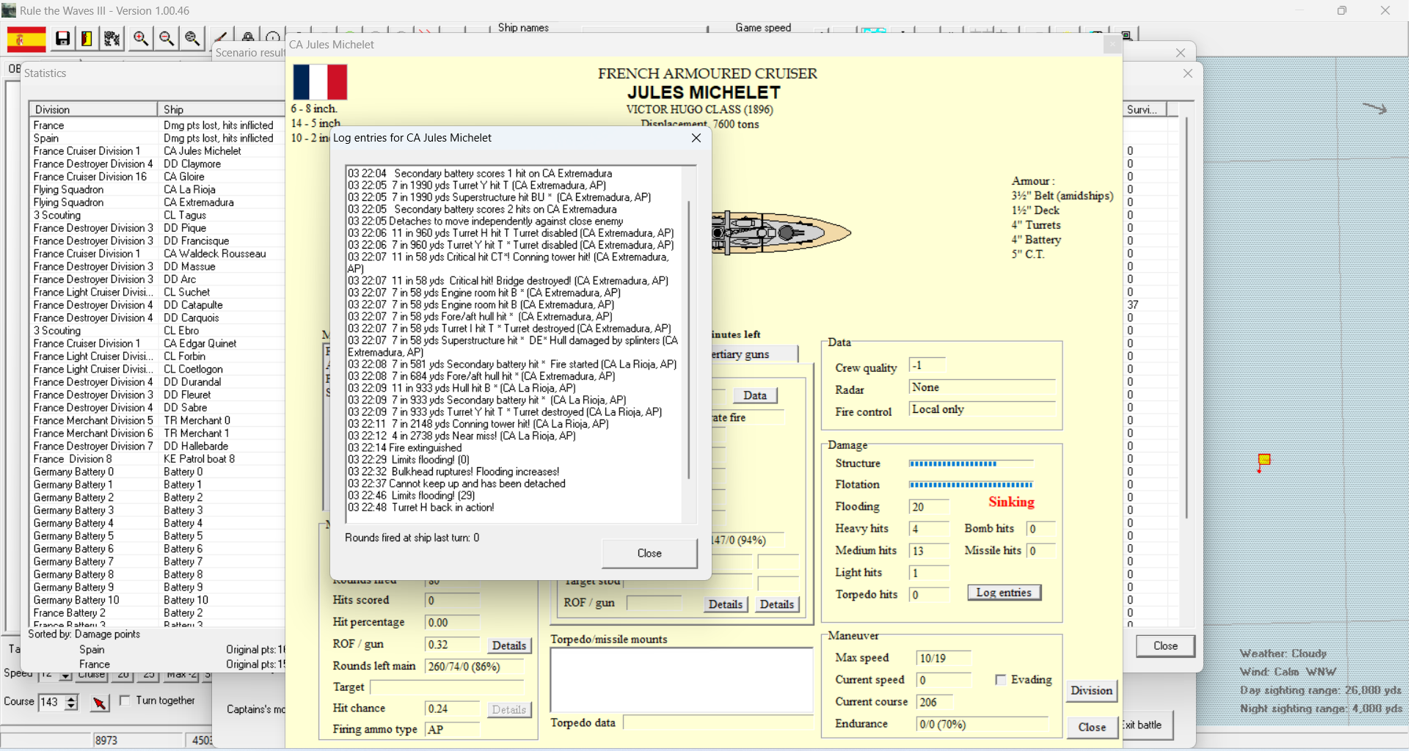Viewport: 1419px width, 751px height.
Task: Enable the Evading checkbox
Action: click(x=1000, y=680)
